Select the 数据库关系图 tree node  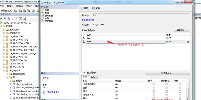point(19,74)
